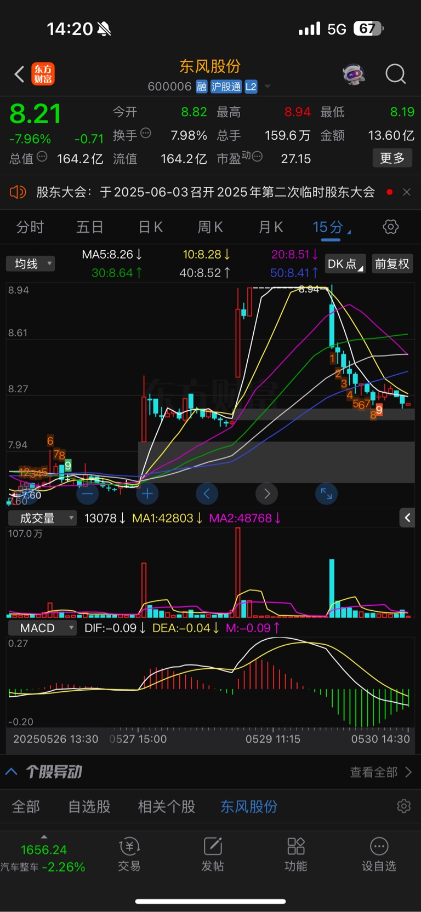Open the 更多 quote details button
This screenshot has width=421, height=912.
click(392, 158)
